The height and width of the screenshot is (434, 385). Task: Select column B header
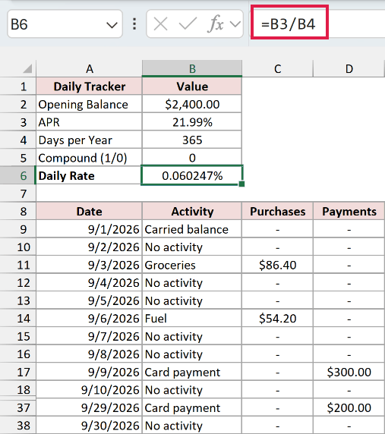(x=192, y=68)
